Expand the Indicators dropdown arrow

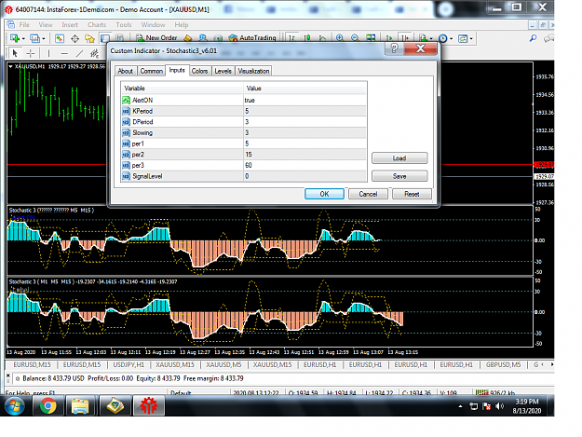click(x=431, y=38)
